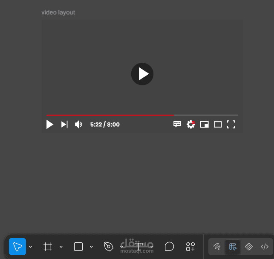The height and width of the screenshot is (259, 274).
Task: Switch to Dev Mode code icon
Action: (x=265, y=247)
